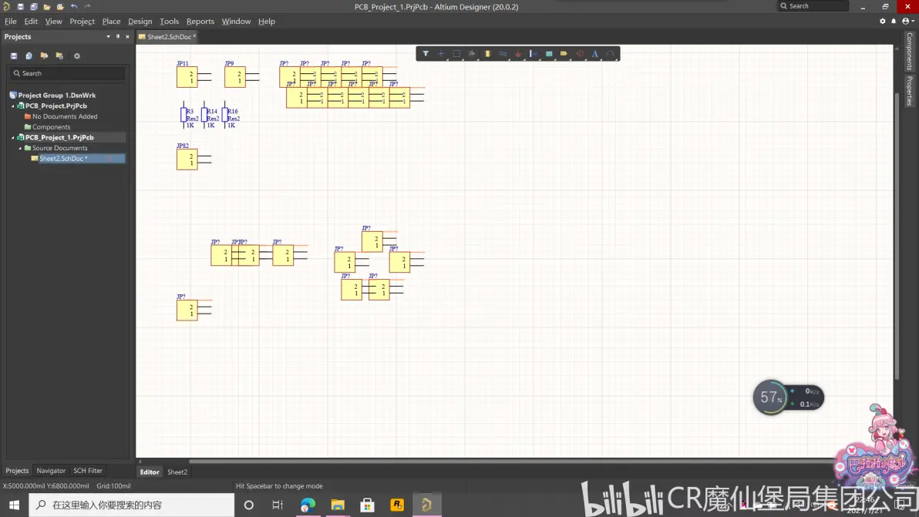The height and width of the screenshot is (517, 919).
Task: Click the Windows Start button
Action: coord(14,505)
